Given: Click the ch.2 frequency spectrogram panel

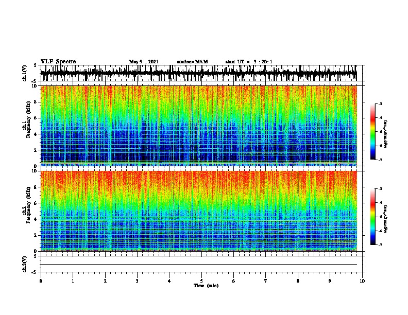Looking at the screenshot, I should point(198,211).
